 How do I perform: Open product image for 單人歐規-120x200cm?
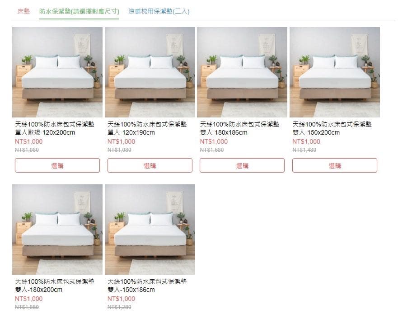click(57, 72)
